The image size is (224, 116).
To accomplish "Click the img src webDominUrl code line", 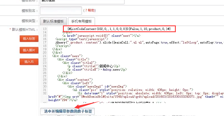I will tap(128, 97).
